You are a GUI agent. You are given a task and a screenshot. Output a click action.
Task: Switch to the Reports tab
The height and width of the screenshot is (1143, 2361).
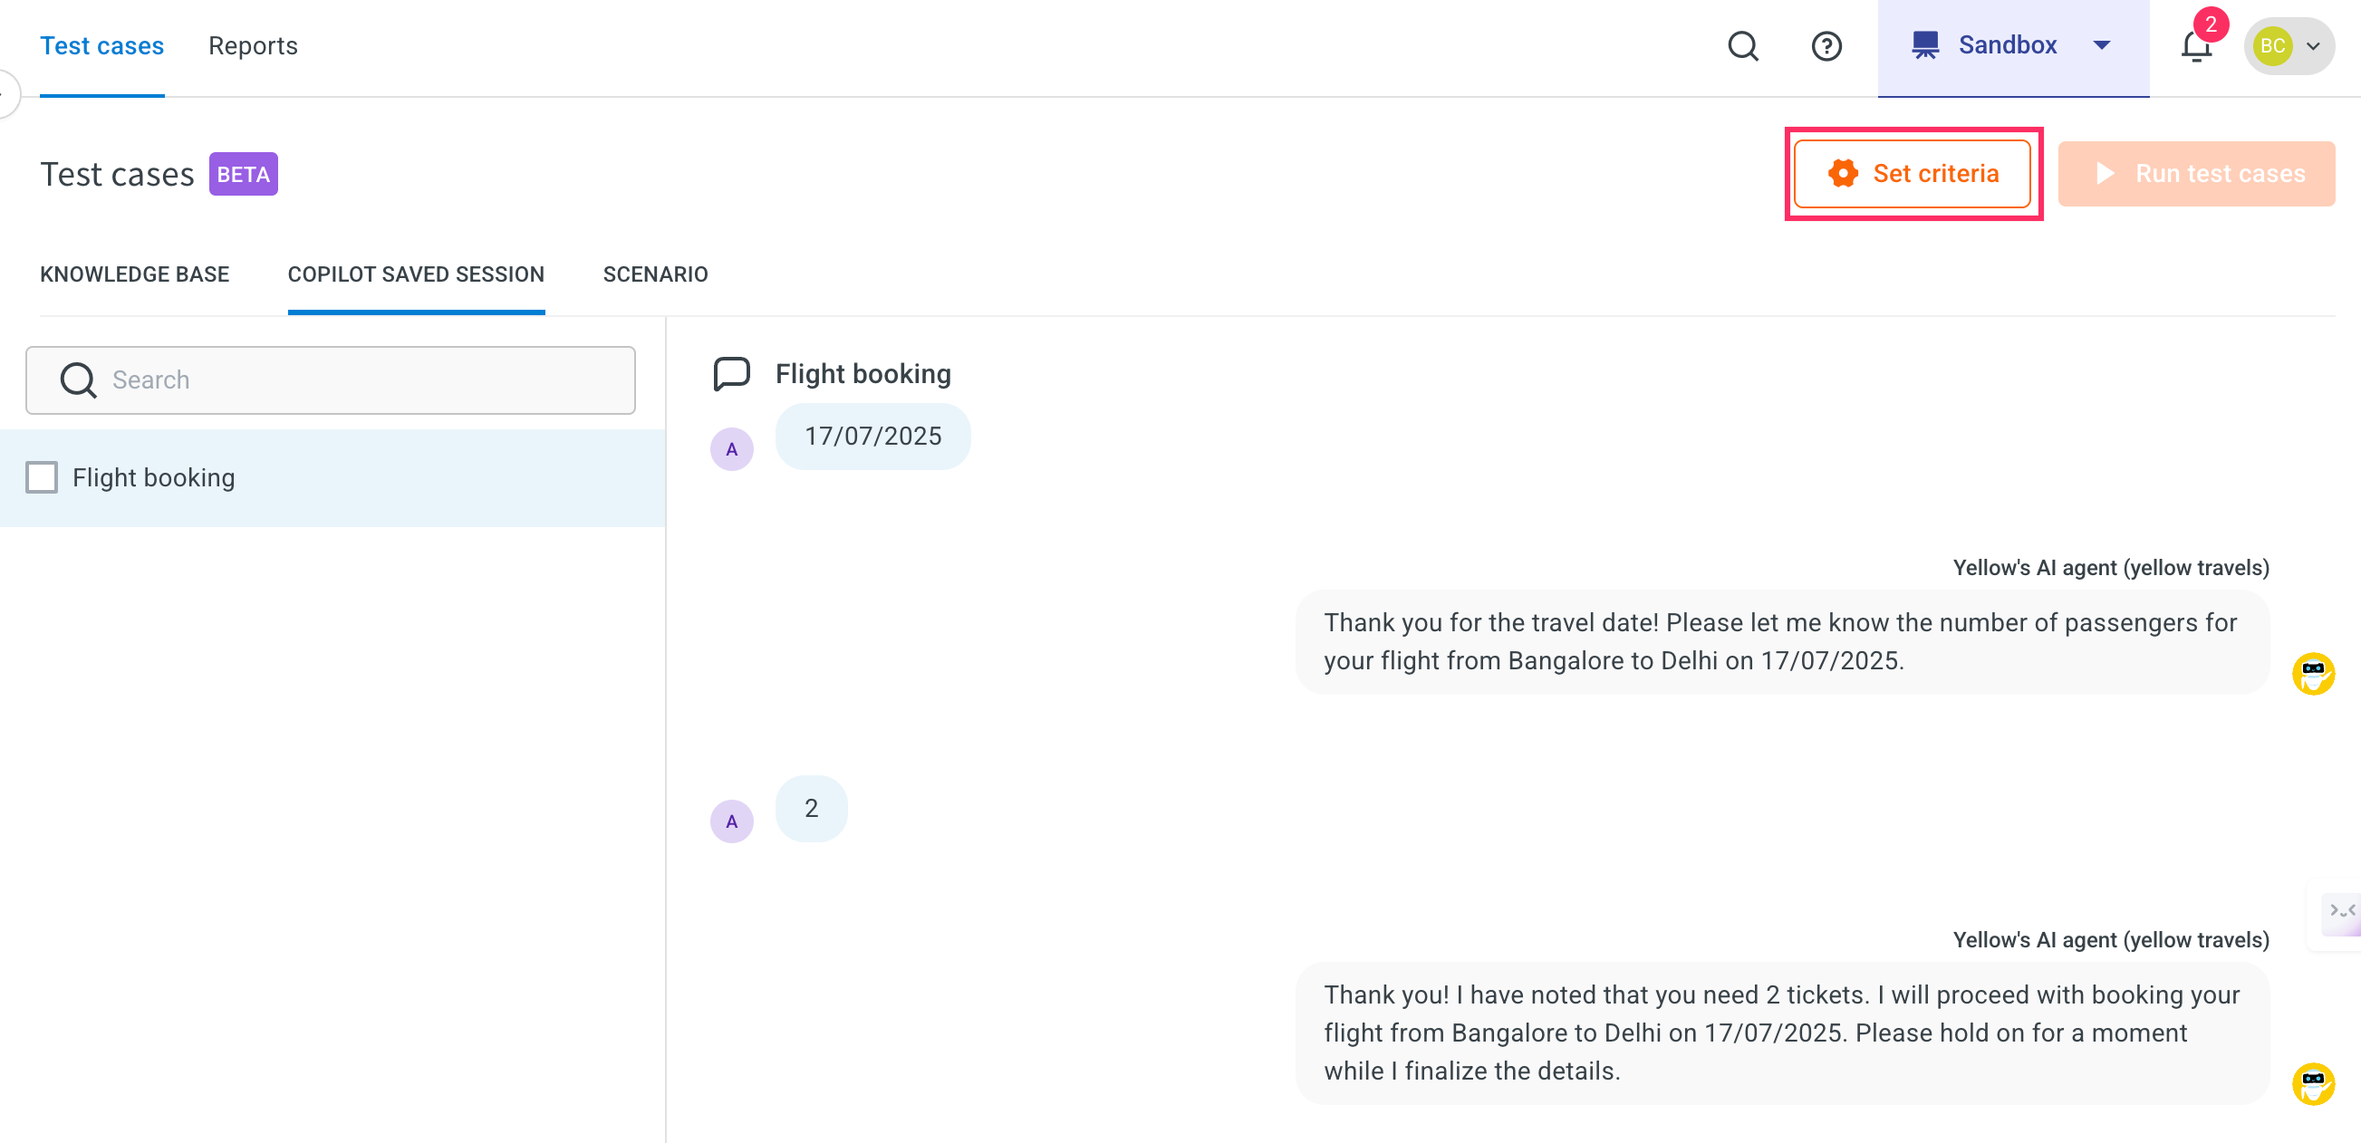[x=252, y=46]
